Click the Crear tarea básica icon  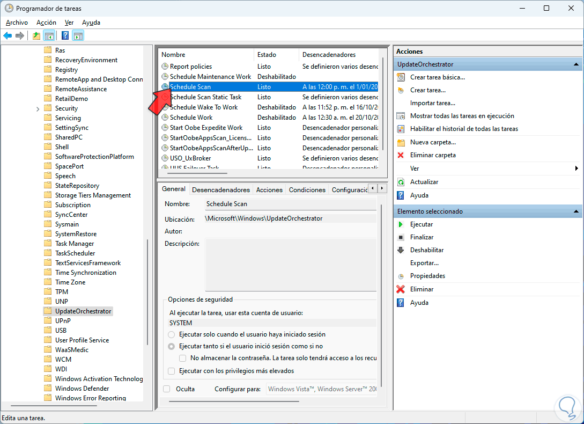401,77
